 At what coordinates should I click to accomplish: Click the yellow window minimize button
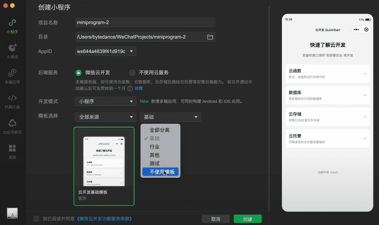pyautogui.click(x=12, y=6)
